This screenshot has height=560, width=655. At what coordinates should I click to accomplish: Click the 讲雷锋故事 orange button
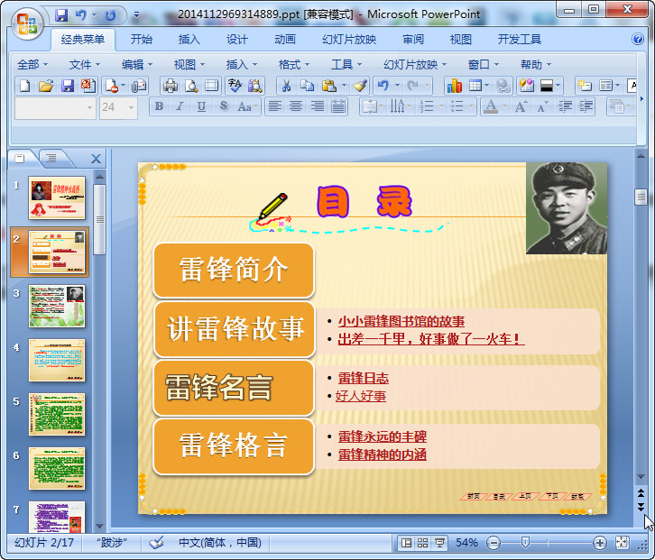(x=235, y=329)
